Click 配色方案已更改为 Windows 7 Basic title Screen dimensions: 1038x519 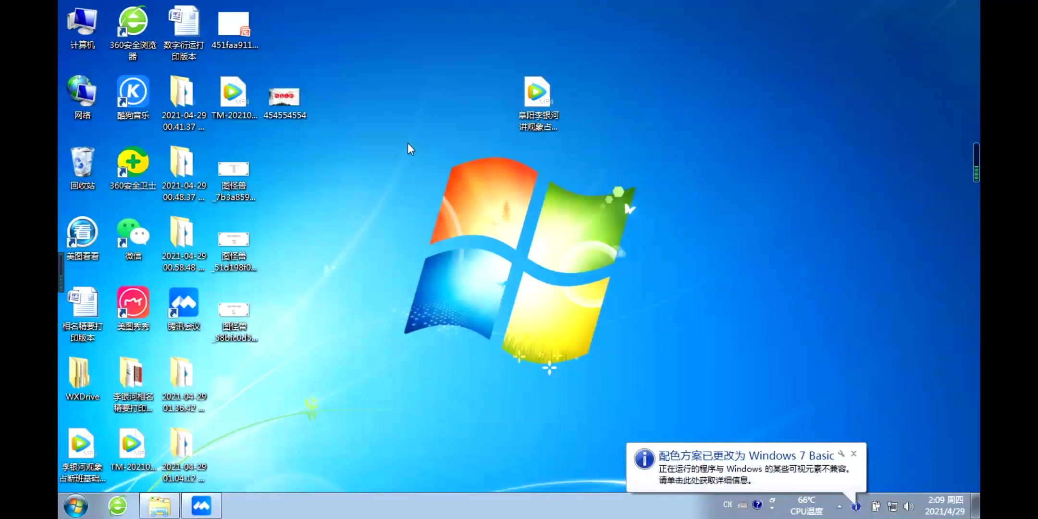(x=746, y=456)
